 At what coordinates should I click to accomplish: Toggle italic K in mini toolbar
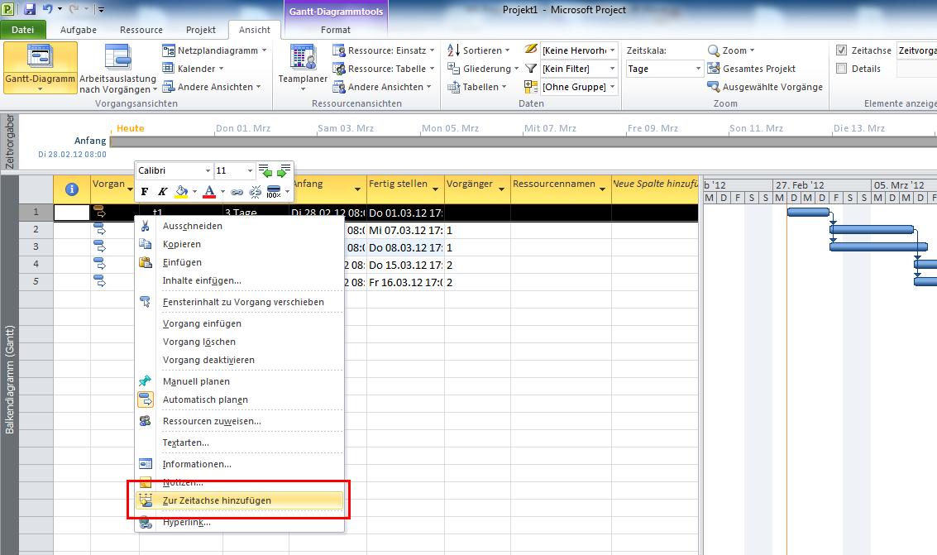coord(163,192)
